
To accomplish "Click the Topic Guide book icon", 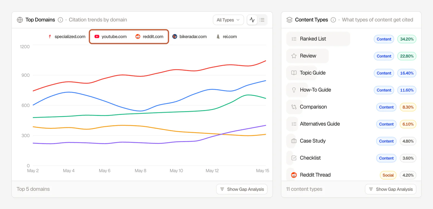I will (294, 73).
